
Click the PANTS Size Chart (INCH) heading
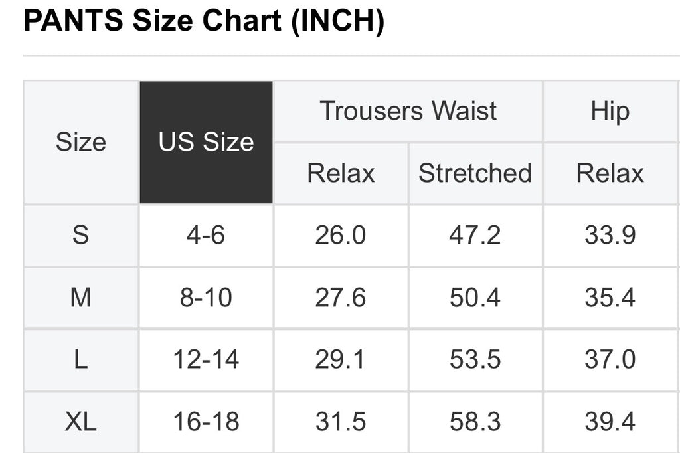[x=203, y=21]
